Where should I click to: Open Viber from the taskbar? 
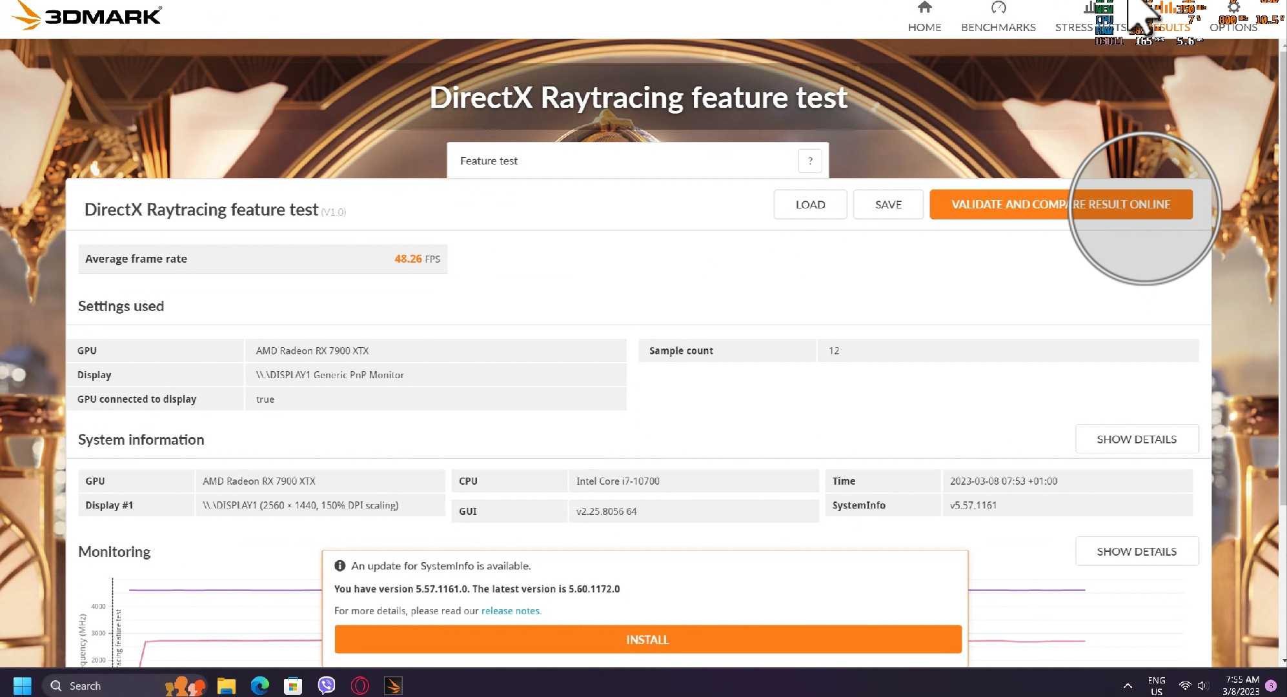click(327, 685)
